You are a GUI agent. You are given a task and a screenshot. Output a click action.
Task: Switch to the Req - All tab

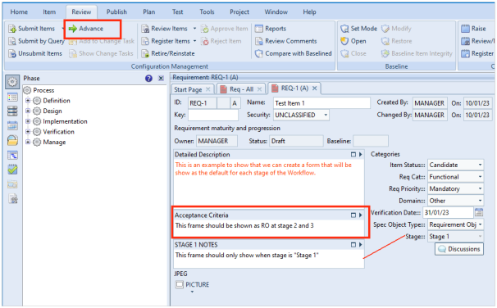pos(241,89)
